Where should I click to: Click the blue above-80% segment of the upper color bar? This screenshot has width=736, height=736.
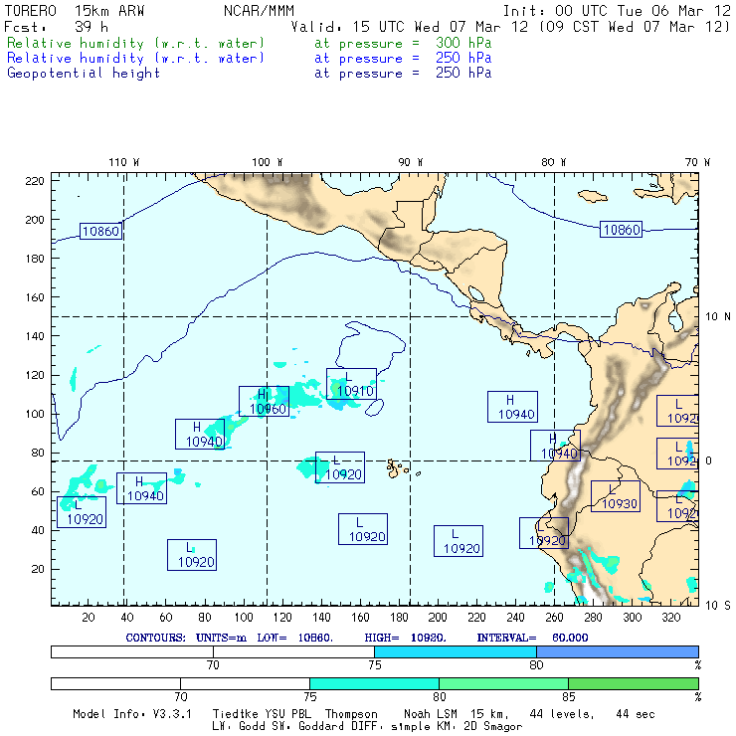[618, 651]
